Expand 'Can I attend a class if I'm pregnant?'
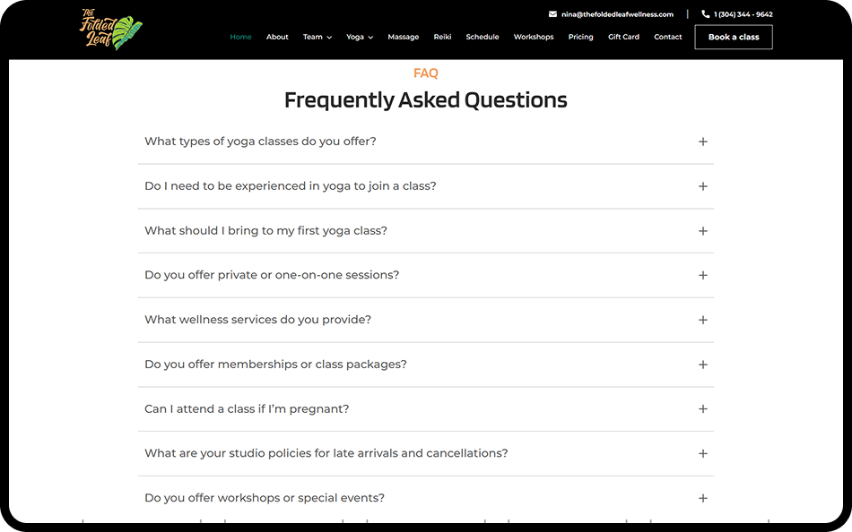 click(425, 408)
